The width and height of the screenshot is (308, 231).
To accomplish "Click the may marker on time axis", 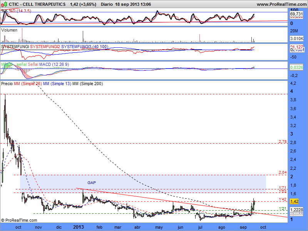I will [x=159, y=227].
